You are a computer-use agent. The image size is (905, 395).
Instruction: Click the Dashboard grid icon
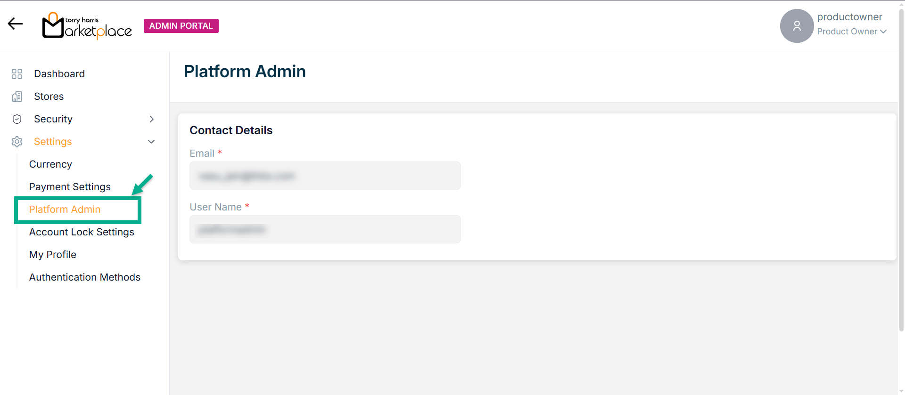pos(17,74)
